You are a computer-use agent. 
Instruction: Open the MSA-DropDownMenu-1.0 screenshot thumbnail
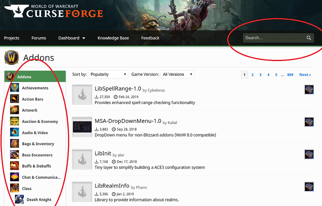point(82,127)
